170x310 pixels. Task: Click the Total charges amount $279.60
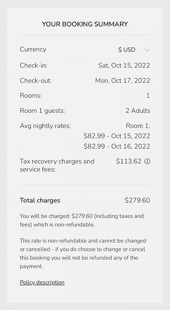click(137, 200)
